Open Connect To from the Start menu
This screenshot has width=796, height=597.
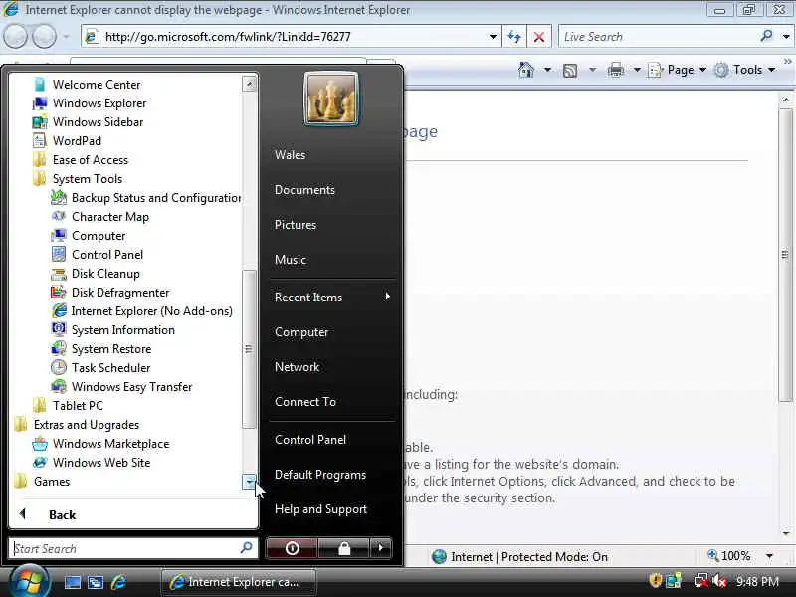[305, 402]
